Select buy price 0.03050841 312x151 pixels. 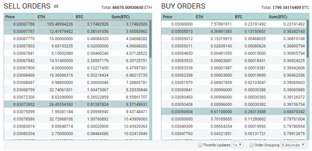click(182, 90)
